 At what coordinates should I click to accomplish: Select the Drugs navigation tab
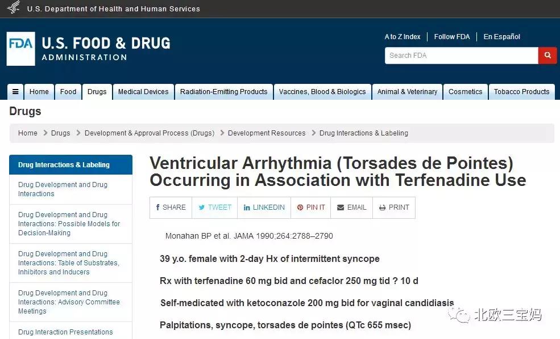point(97,92)
